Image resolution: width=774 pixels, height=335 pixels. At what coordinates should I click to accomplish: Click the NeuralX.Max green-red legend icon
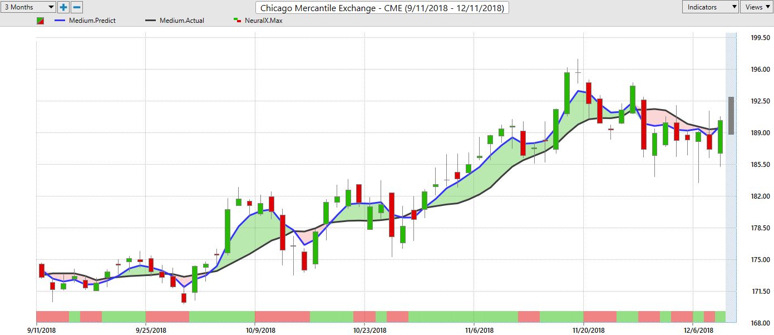point(237,21)
